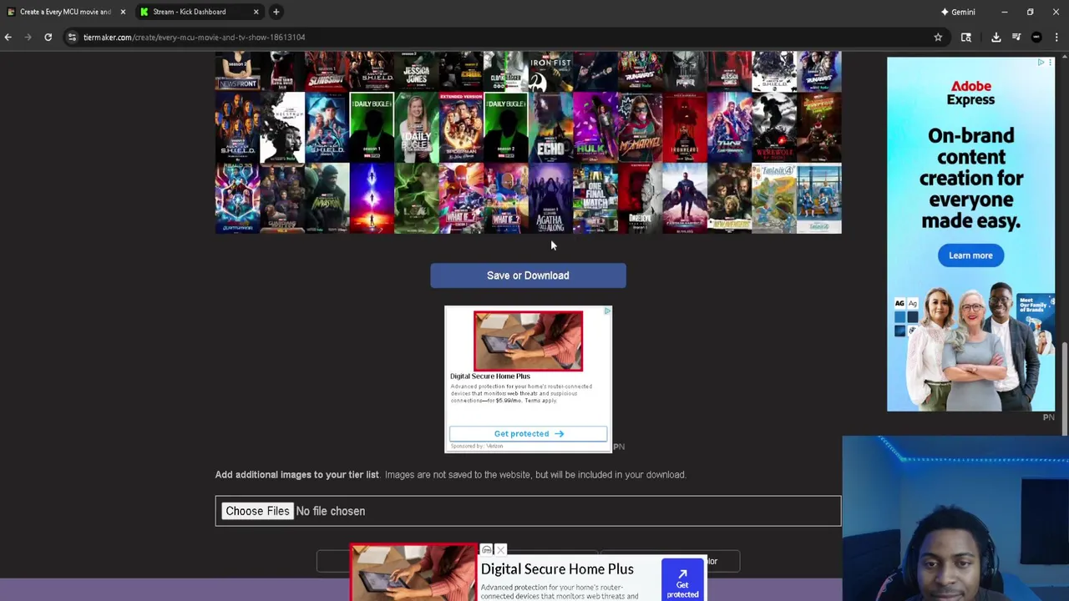Open the media controls icon in the toolbar
1069x601 pixels.
tap(1016, 37)
